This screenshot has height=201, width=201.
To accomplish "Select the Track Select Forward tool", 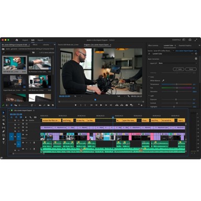I will [x=3, y=116].
